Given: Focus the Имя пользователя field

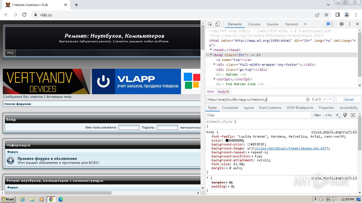Looking at the screenshot, I should tap(129, 127).
